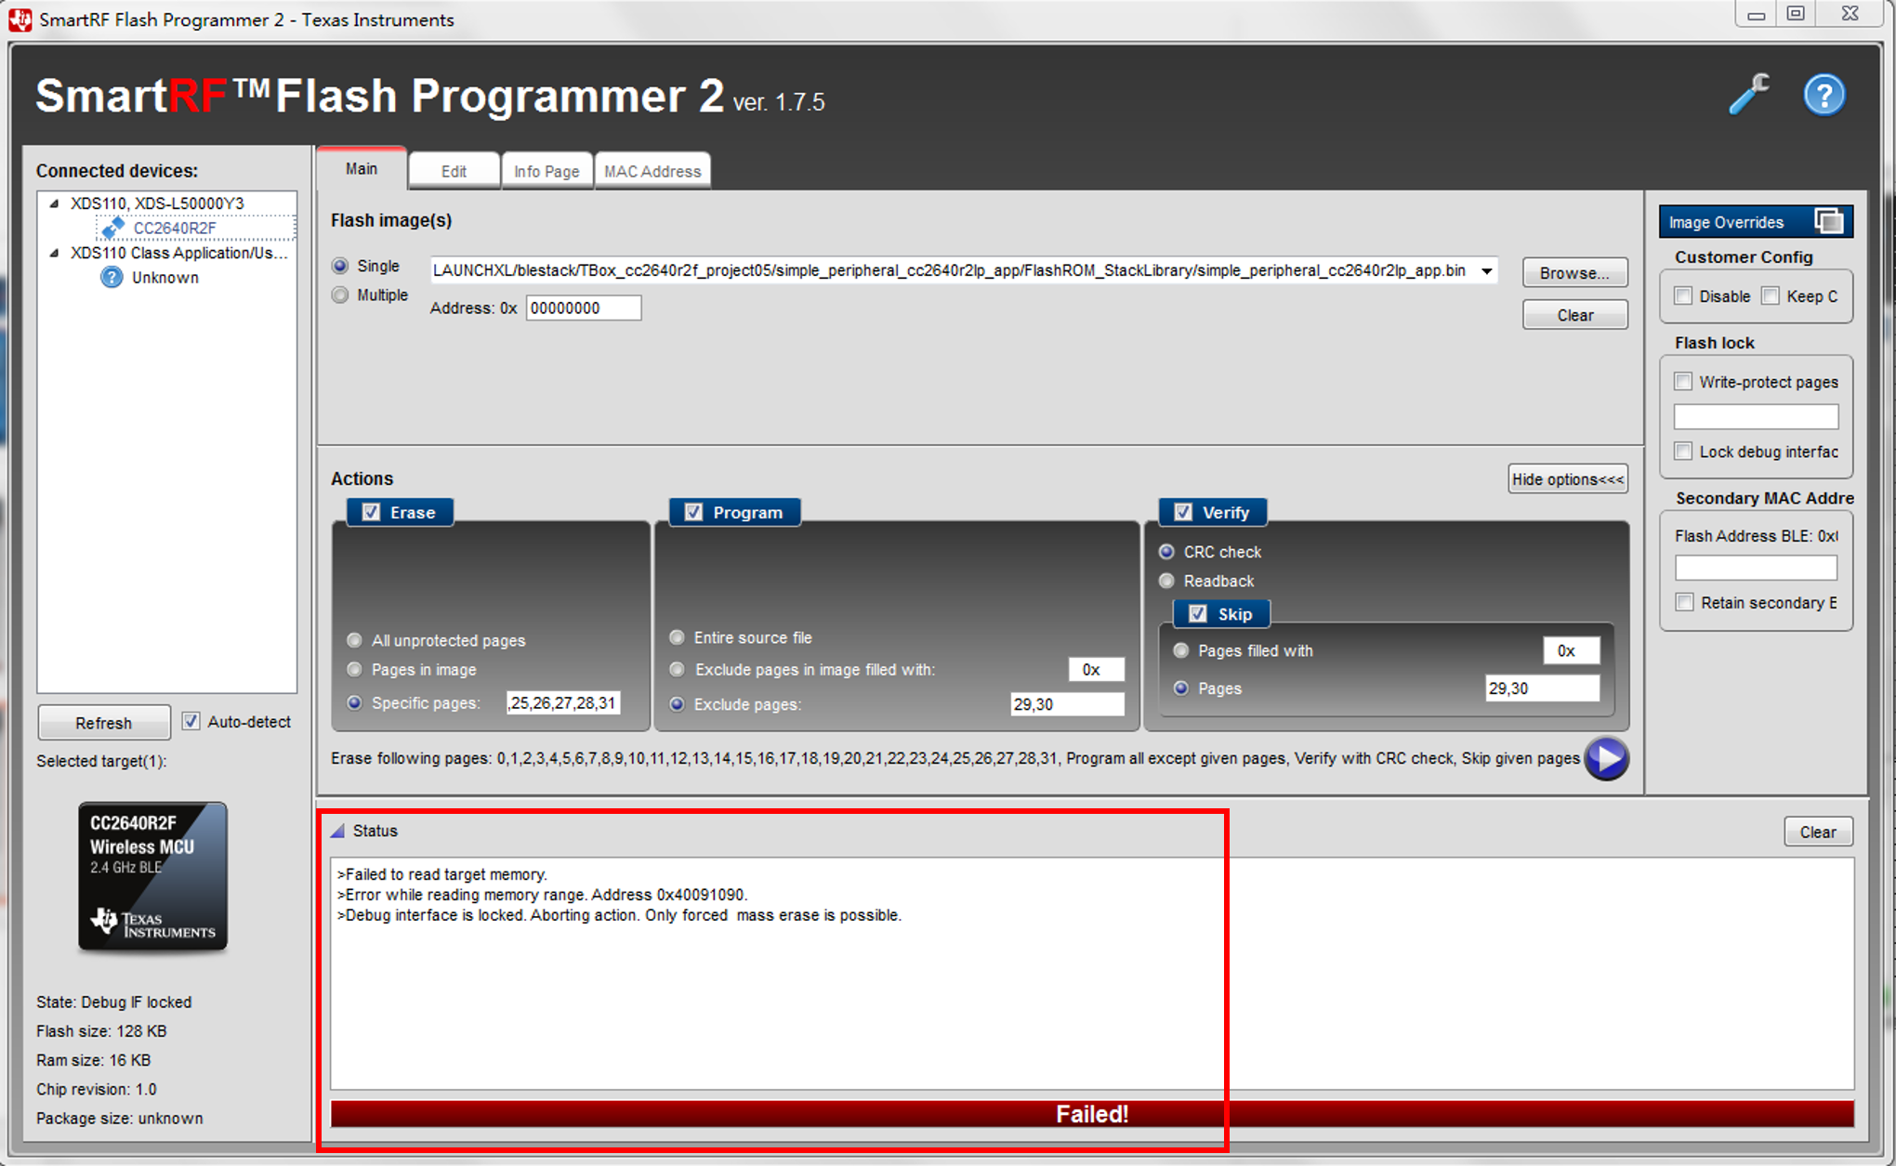Enable Retain secondary checkbox

1684,602
